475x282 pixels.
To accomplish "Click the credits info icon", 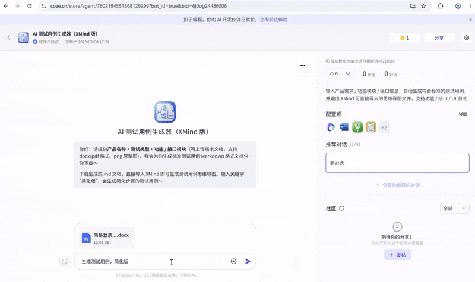I will pyautogui.click(x=328, y=61).
